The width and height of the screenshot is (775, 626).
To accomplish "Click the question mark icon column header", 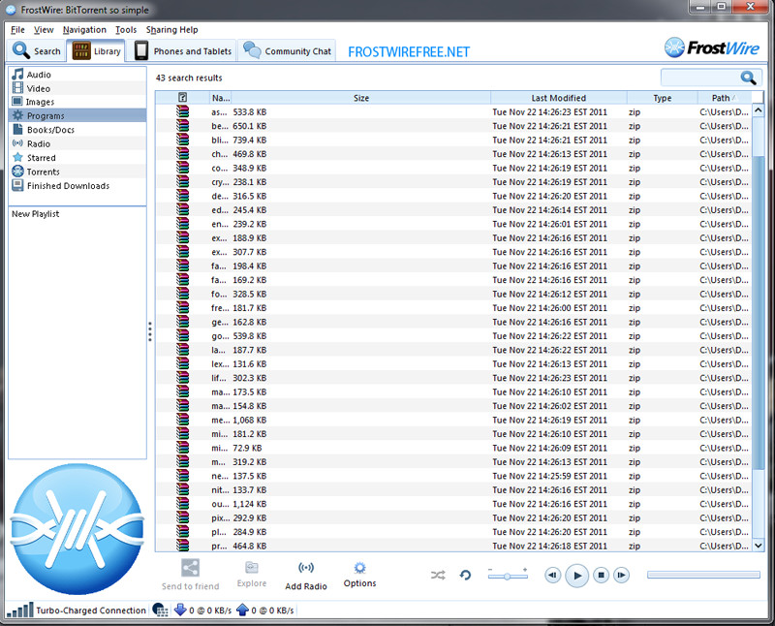I will tap(182, 98).
